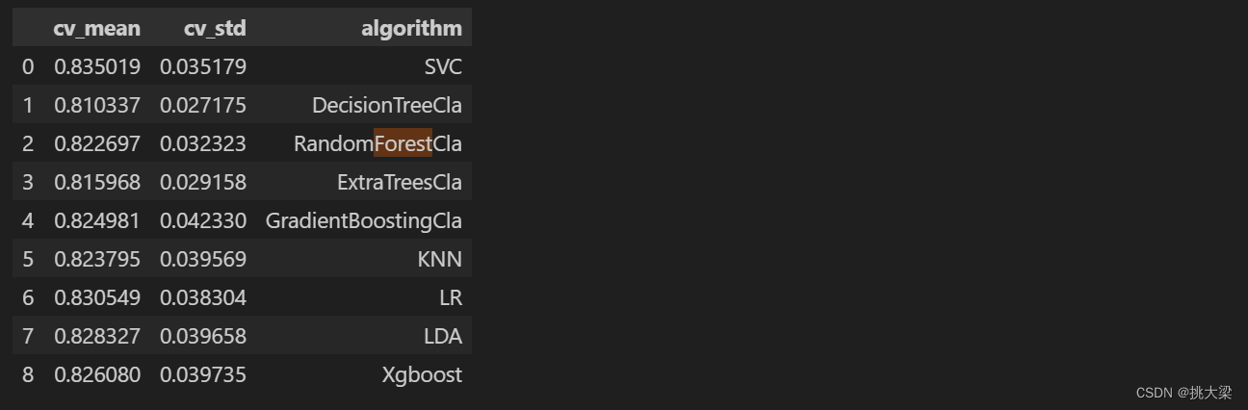
Task: Select the DecisionTreeCla algorithm cell
Action: (x=387, y=105)
